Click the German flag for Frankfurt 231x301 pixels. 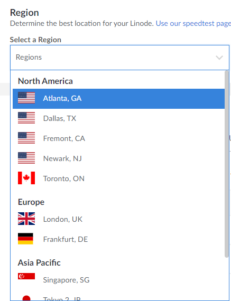click(x=25, y=239)
